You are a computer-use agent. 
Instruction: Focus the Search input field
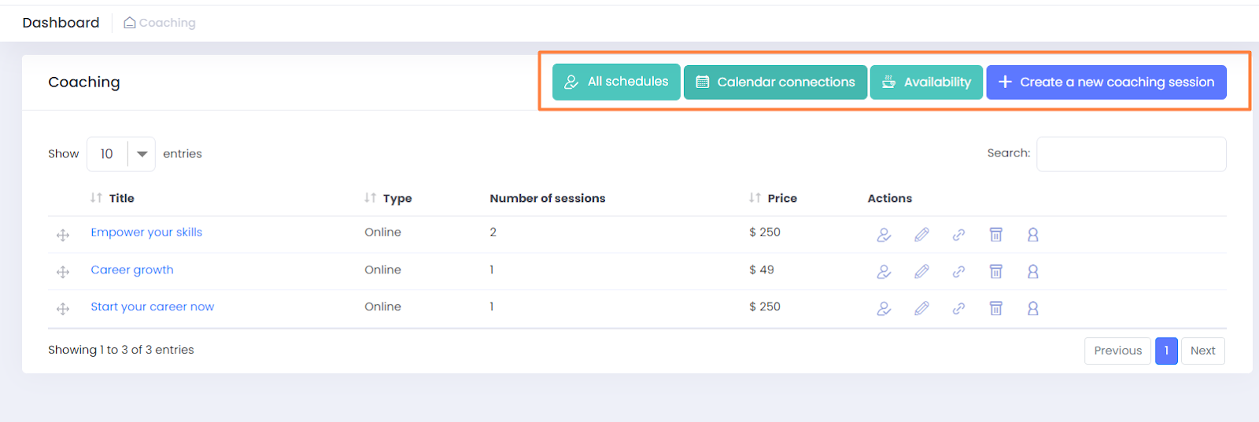(1131, 154)
